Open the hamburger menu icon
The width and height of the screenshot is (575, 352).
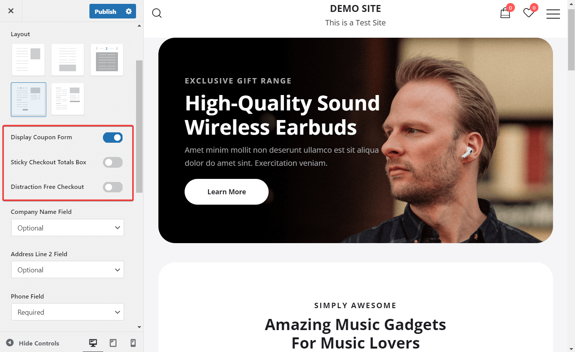click(553, 14)
